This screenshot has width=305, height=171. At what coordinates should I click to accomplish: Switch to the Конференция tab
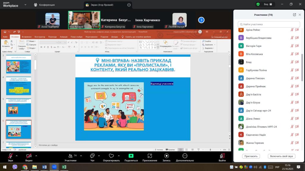click(x=45, y=5)
